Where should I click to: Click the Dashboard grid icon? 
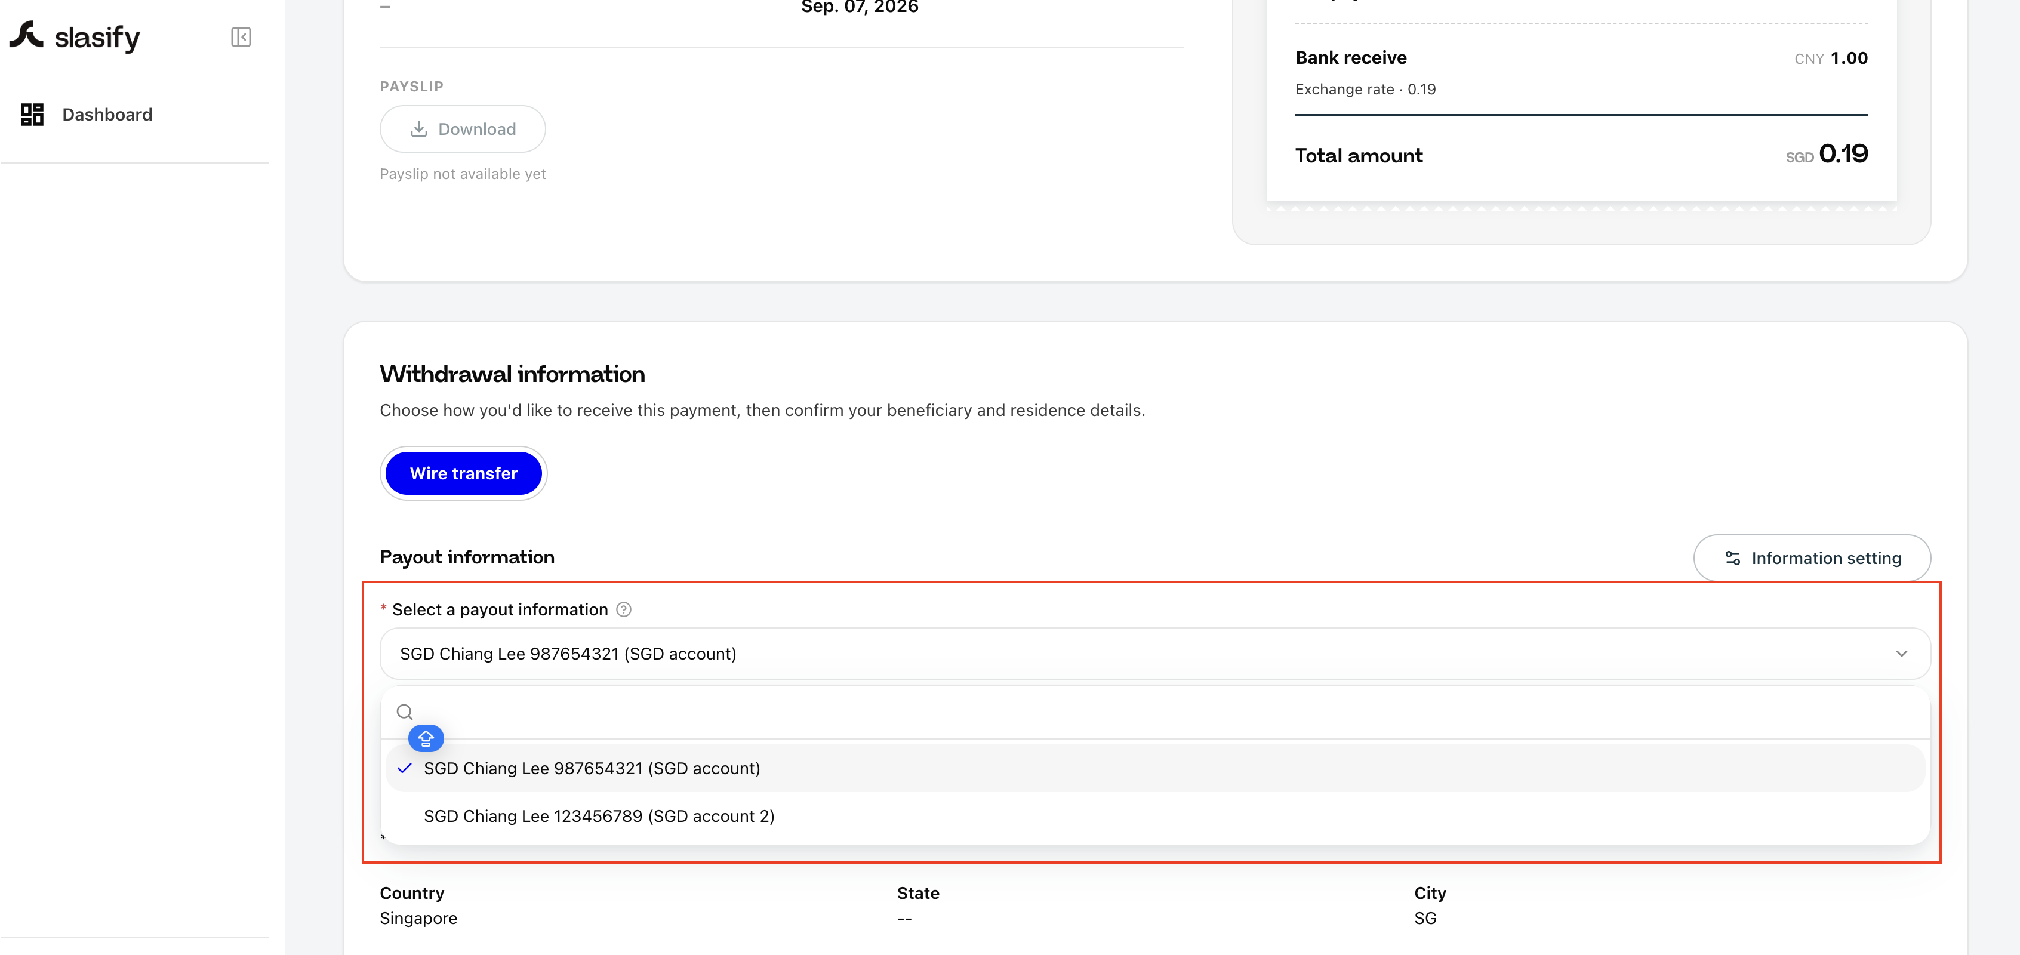click(32, 115)
